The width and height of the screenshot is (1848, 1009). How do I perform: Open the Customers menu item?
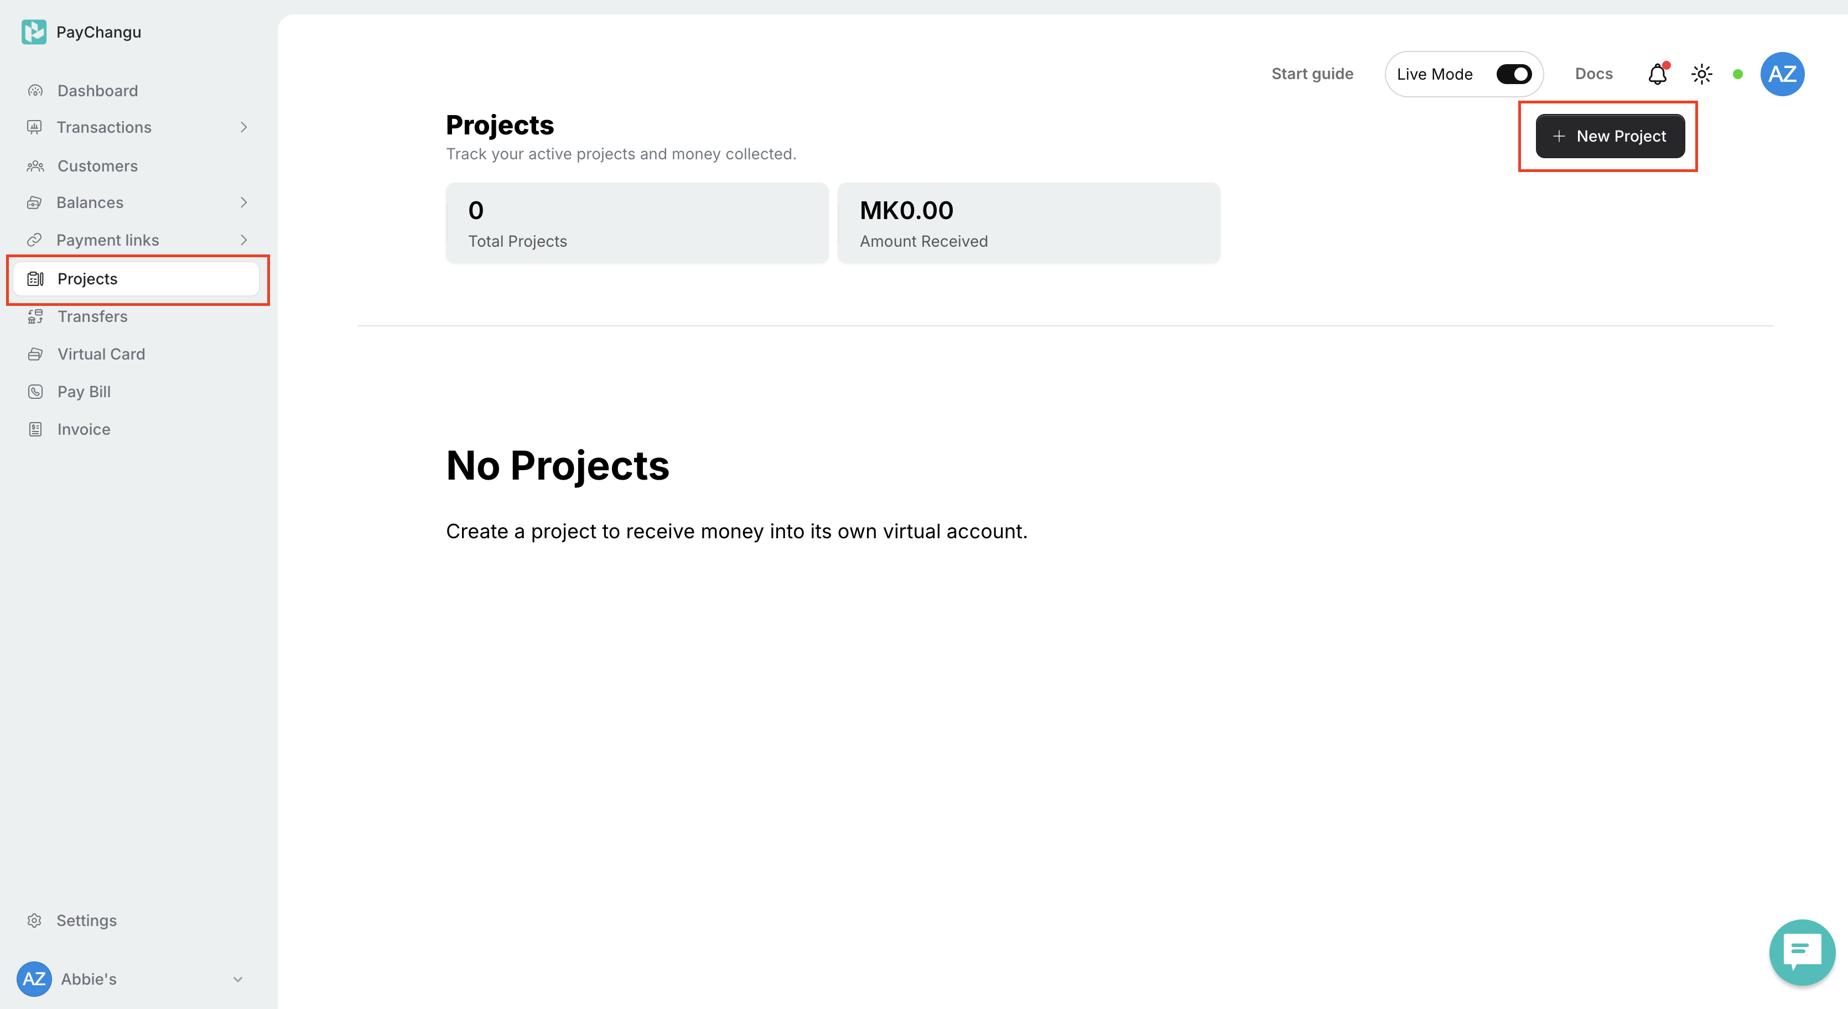[x=97, y=167]
